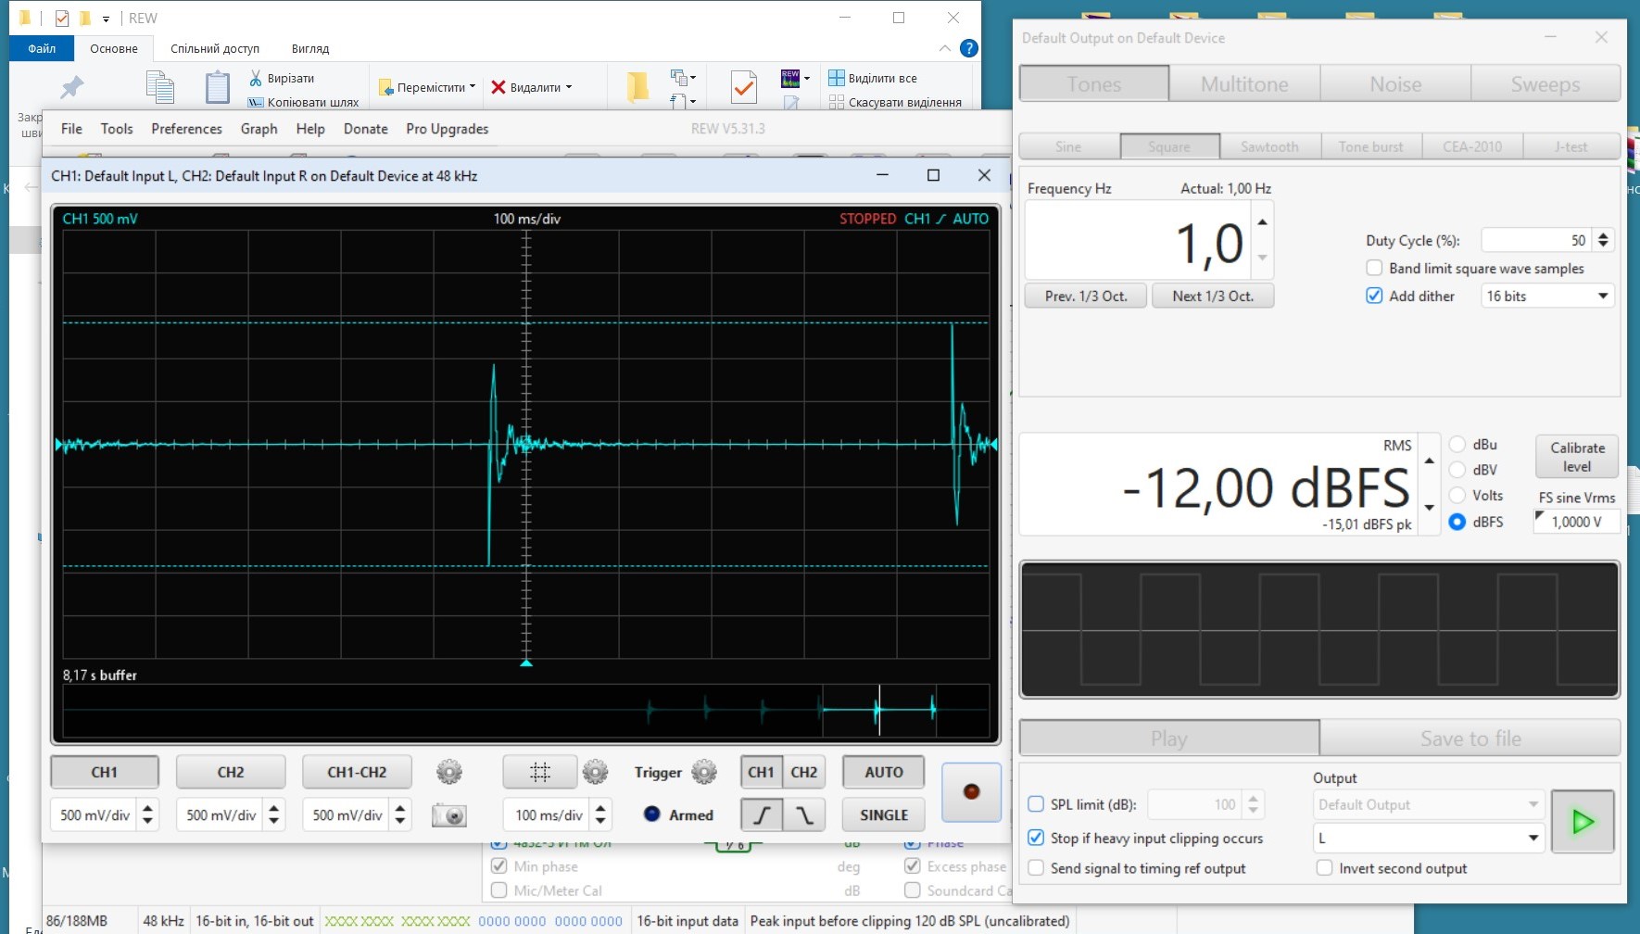Capture scope screenshot with camera icon

tap(449, 815)
